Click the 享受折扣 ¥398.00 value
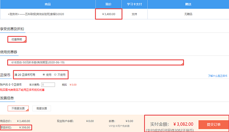This screenshot has width=229, height=132. 25,127
